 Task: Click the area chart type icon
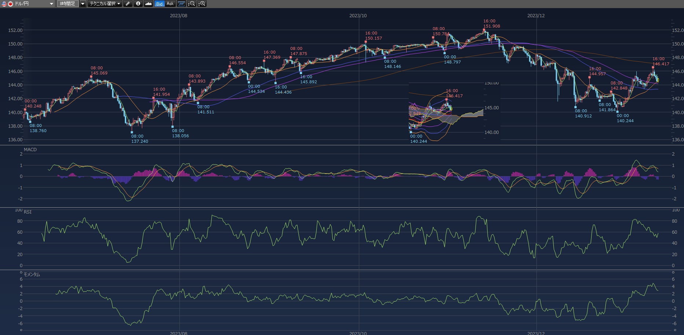pos(148,4)
